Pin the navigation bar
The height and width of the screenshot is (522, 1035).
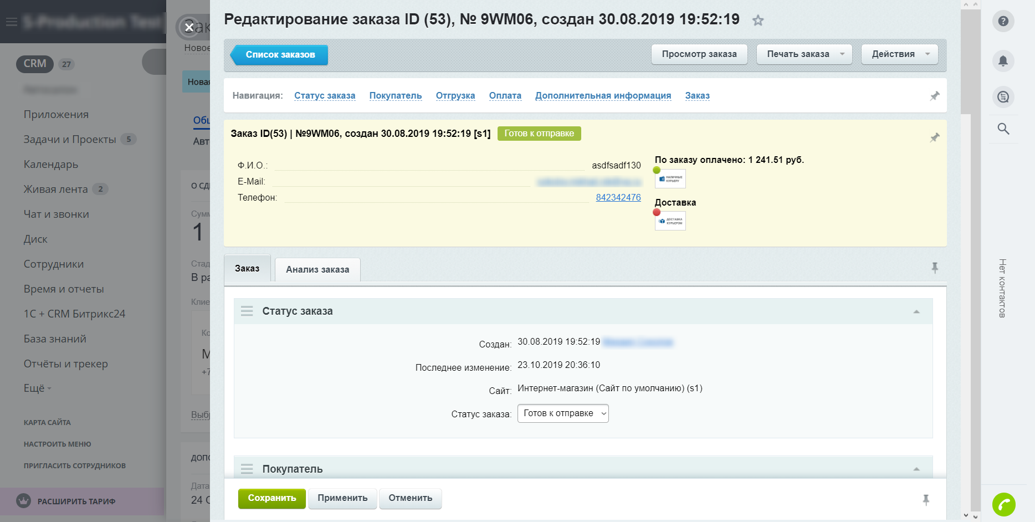[x=935, y=96]
